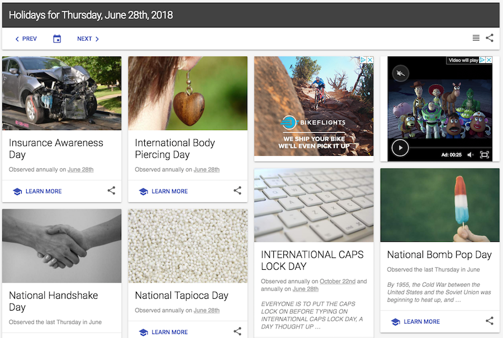
Task: Share the International Body Piercing Day card
Action: point(238,191)
